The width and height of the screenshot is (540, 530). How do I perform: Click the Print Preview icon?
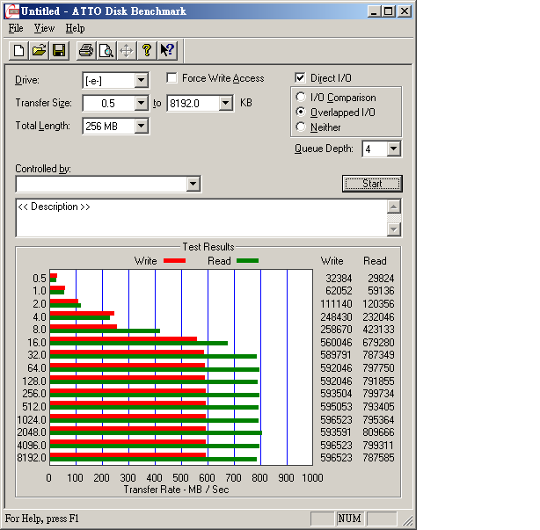pos(106,51)
